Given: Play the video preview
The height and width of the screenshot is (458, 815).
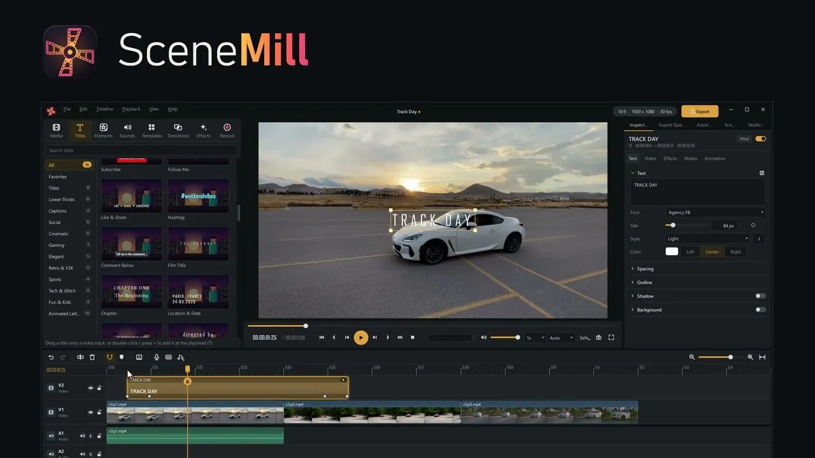Looking at the screenshot, I should 361,338.
